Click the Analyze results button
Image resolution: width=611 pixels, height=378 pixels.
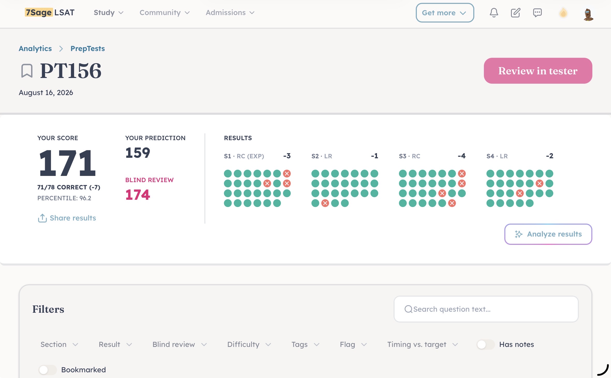point(548,234)
